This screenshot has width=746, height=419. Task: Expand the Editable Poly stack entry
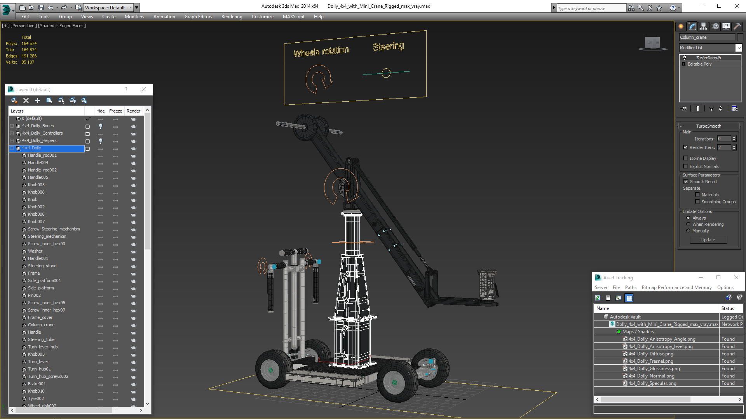coord(683,64)
